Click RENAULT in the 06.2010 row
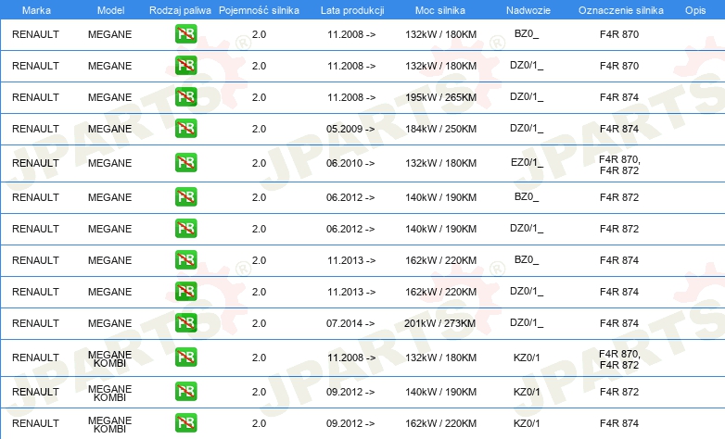 (x=35, y=163)
